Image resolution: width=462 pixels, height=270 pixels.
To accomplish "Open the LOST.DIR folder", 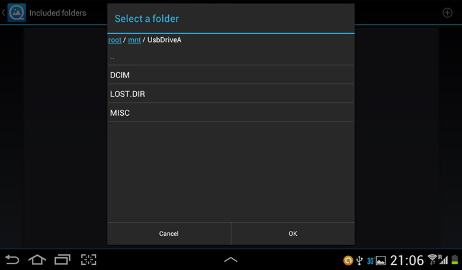I will pyautogui.click(x=231, y=94).
